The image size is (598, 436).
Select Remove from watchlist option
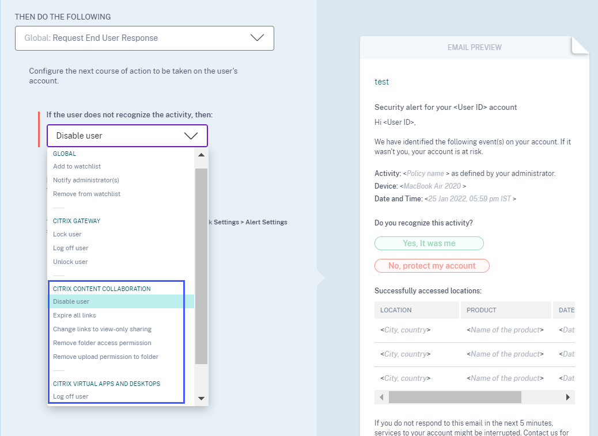coord(86,194)
